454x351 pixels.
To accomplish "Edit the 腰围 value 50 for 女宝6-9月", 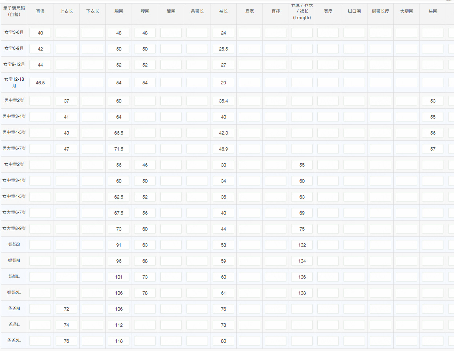I will (145, 49).
